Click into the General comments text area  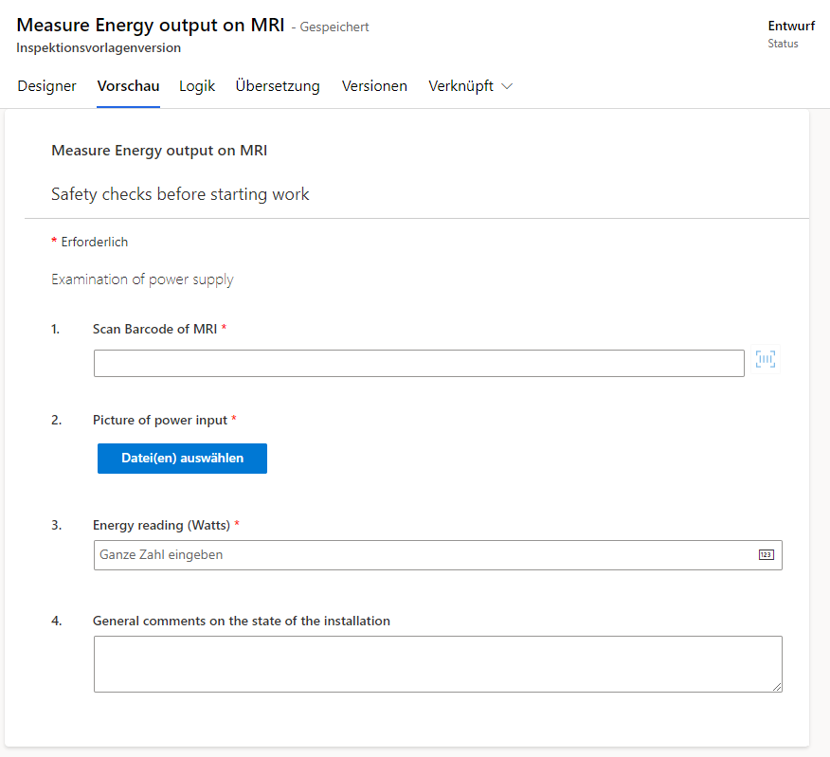tap(438, 664)
